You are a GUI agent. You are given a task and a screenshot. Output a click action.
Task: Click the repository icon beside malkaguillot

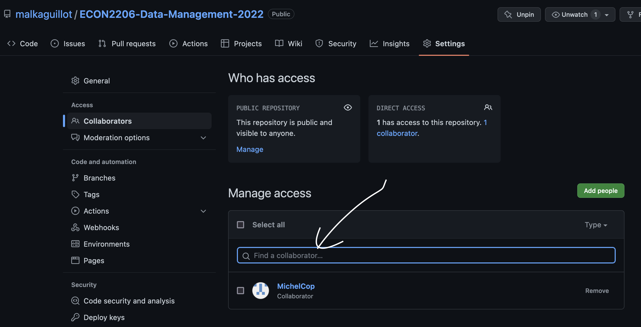[x=7, y=14]
